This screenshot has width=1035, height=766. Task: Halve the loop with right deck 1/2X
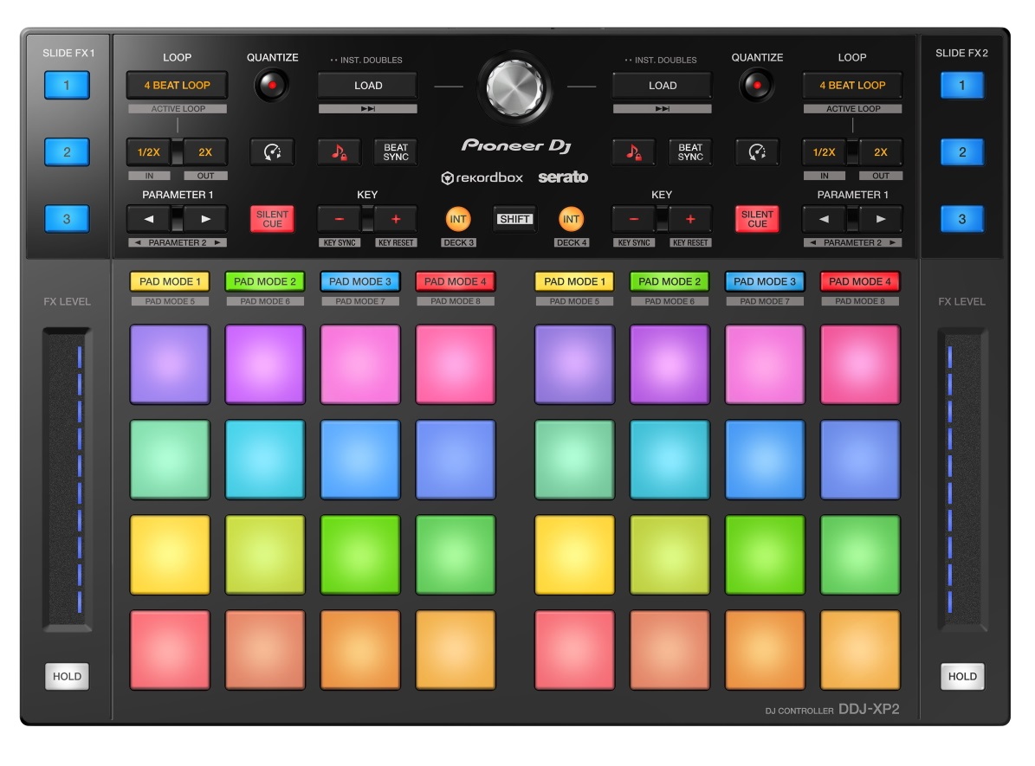coord(825,152)
